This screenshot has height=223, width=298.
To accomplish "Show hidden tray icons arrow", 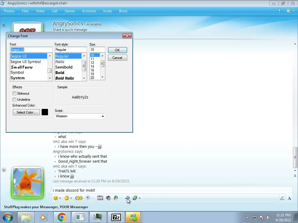I will tap(247, 218).
